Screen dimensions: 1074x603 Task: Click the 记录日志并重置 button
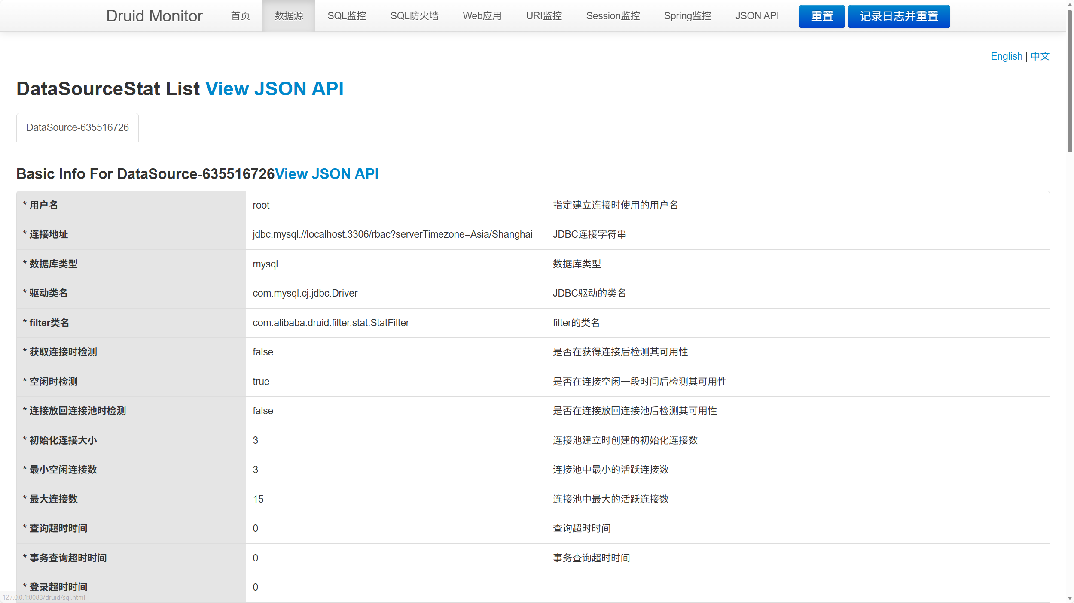[x=899, y=16]
